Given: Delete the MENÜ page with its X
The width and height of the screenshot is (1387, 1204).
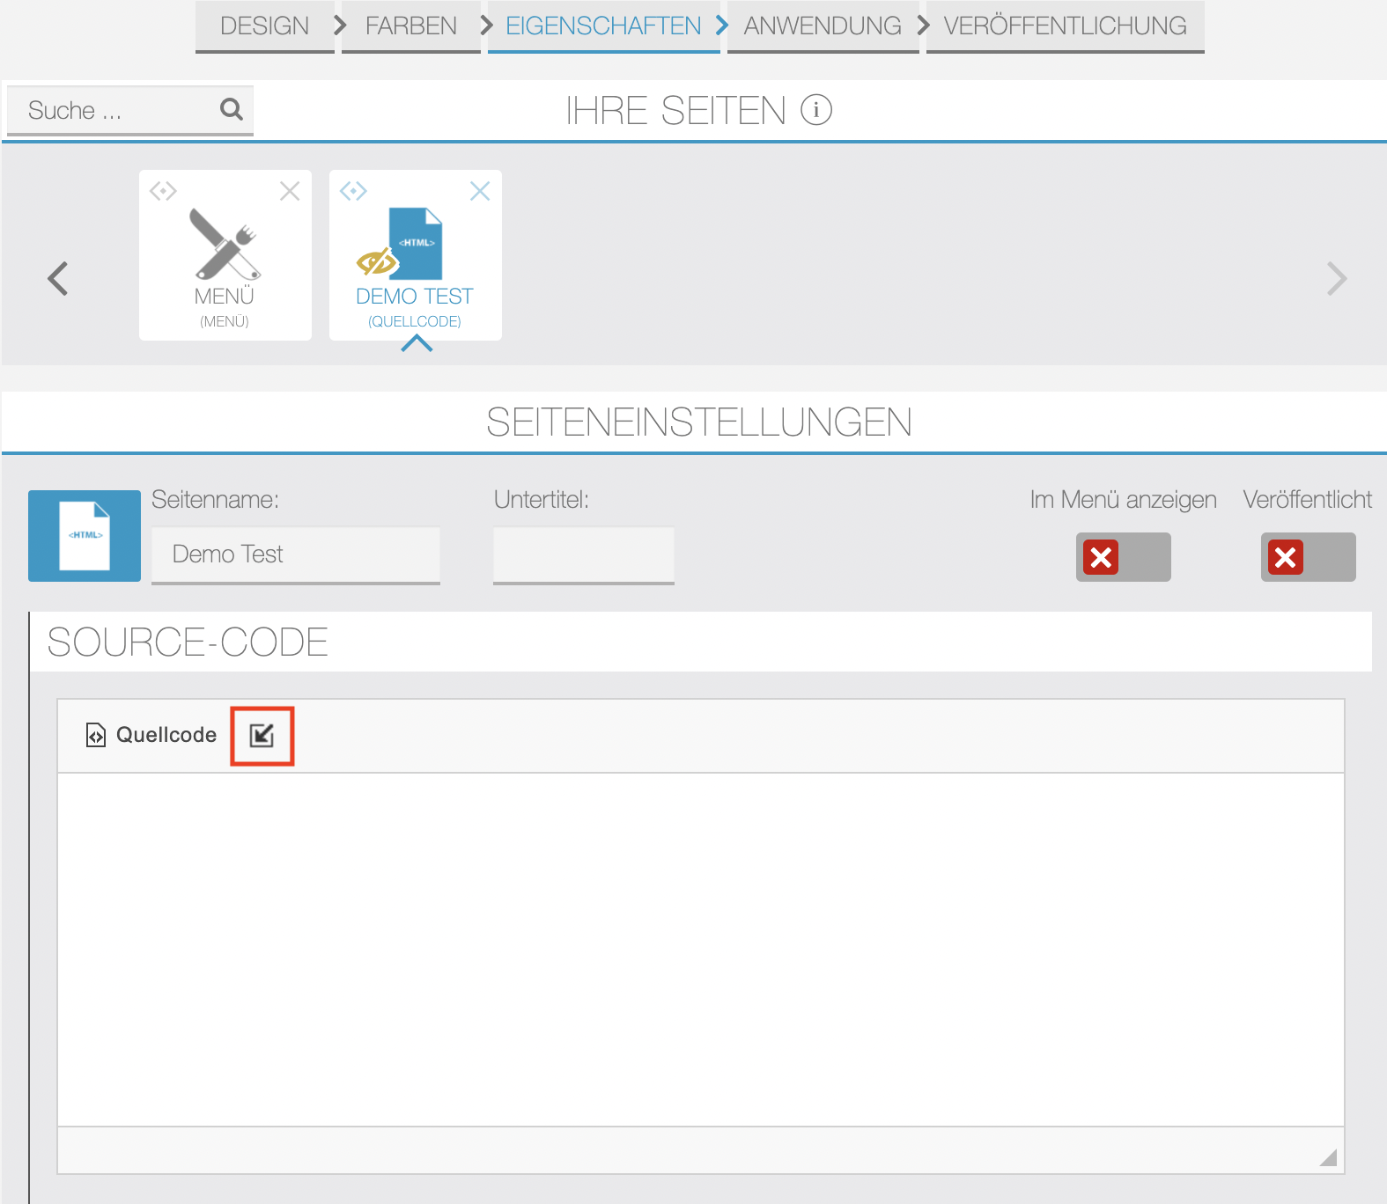Looking at the screenshot, I should [290, 191].
